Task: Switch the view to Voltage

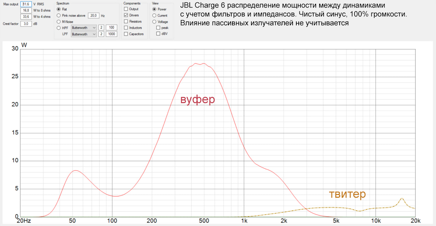Action: (x=154, y=21)
